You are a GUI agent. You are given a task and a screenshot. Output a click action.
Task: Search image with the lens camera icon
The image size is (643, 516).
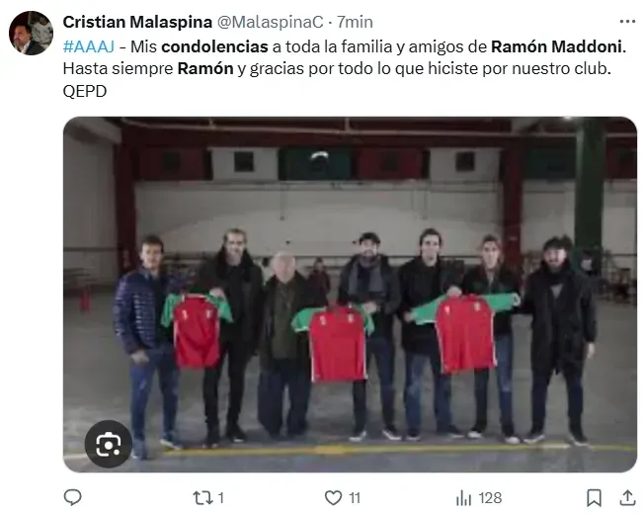point(109,444)
